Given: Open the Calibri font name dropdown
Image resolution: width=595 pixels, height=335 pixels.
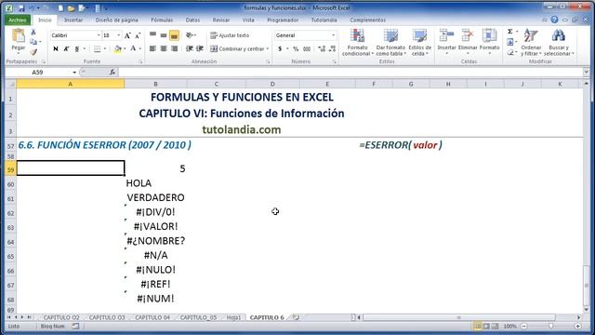Looking at the screenshot, I should (x=99, y=35).
